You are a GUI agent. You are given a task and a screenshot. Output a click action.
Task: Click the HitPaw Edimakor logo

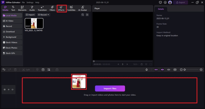[3, 2]
